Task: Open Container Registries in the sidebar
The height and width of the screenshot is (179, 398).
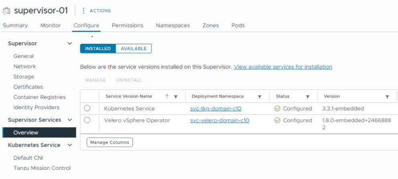Action: [x=39, y=97]
